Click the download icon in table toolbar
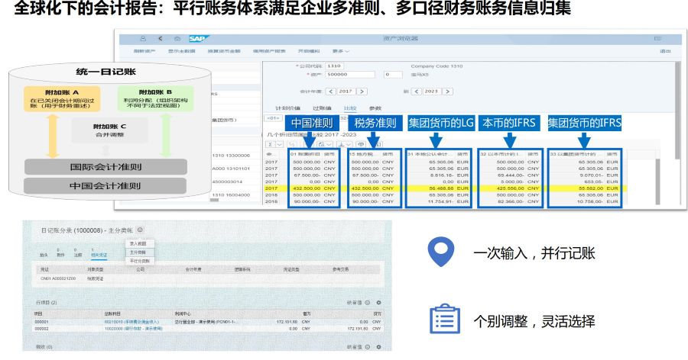This screenshot has width=688, height=360. (341, 144)
